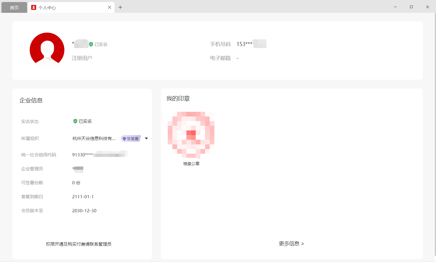
Task: Click green shield in 实名状态 row
Action: (x=75, y=121)
